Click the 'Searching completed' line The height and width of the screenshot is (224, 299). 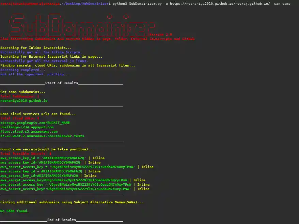coord(23,70)
